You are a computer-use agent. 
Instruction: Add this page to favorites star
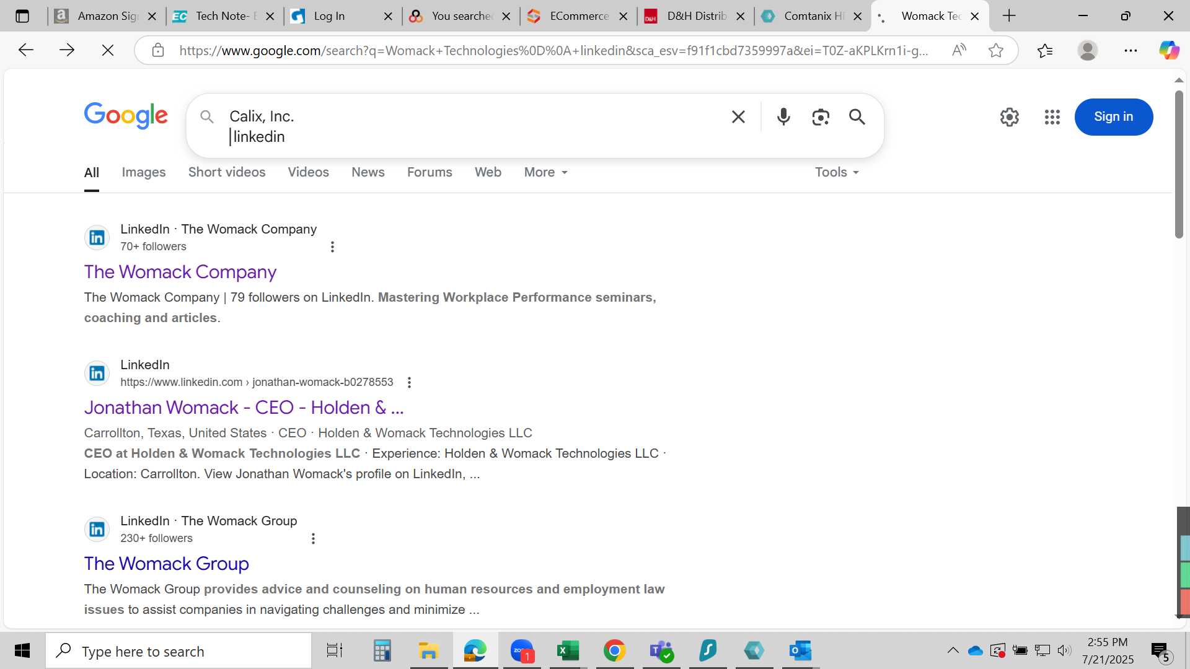coord(996,50)
